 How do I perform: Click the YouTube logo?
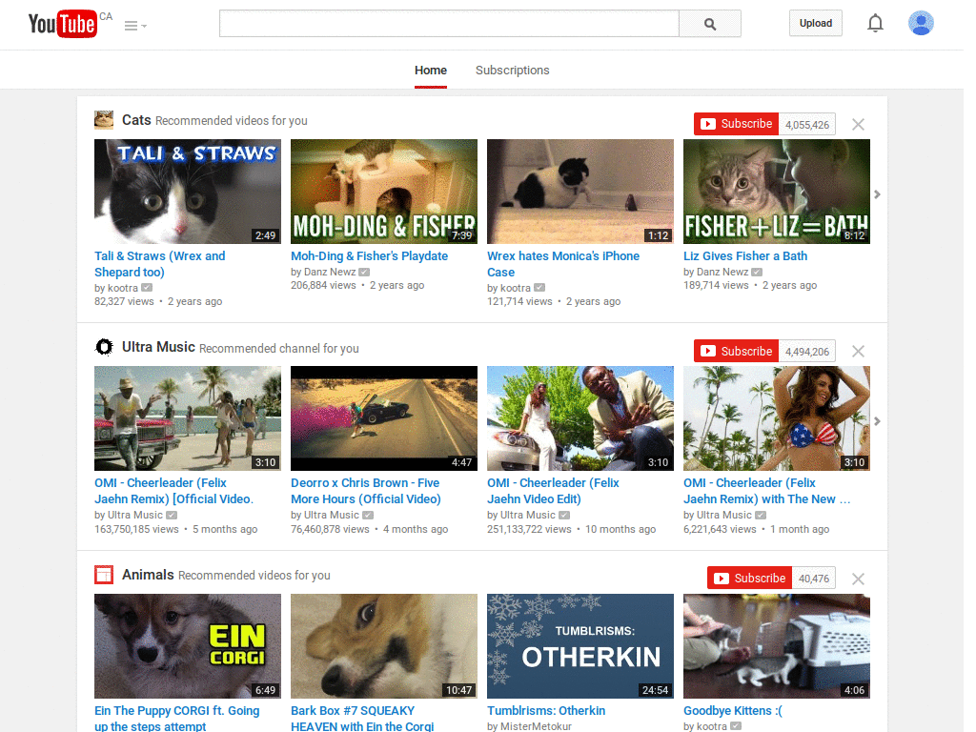[x=63, y=24]
